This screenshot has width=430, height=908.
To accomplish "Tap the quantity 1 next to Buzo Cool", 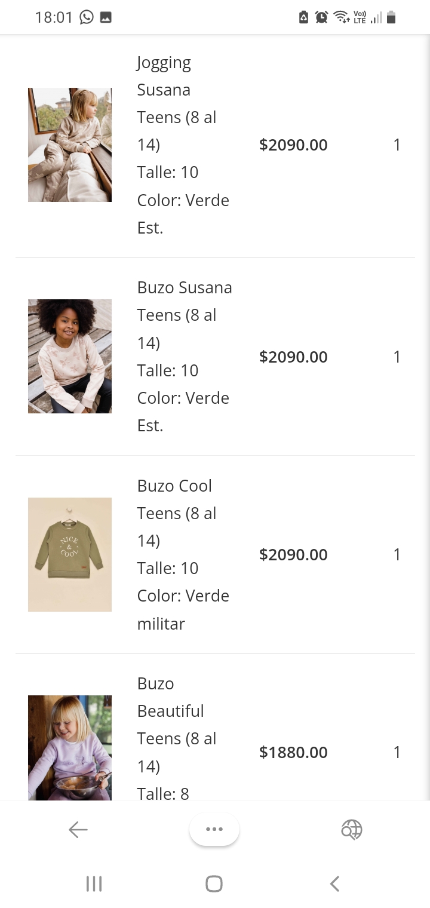I will 397,554.
